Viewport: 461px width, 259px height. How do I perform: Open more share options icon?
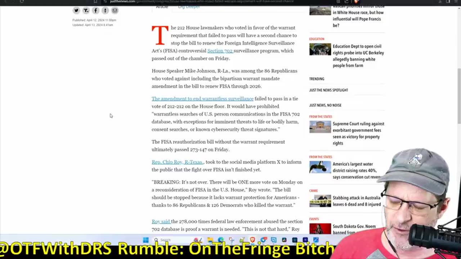[x=105, y=10]
